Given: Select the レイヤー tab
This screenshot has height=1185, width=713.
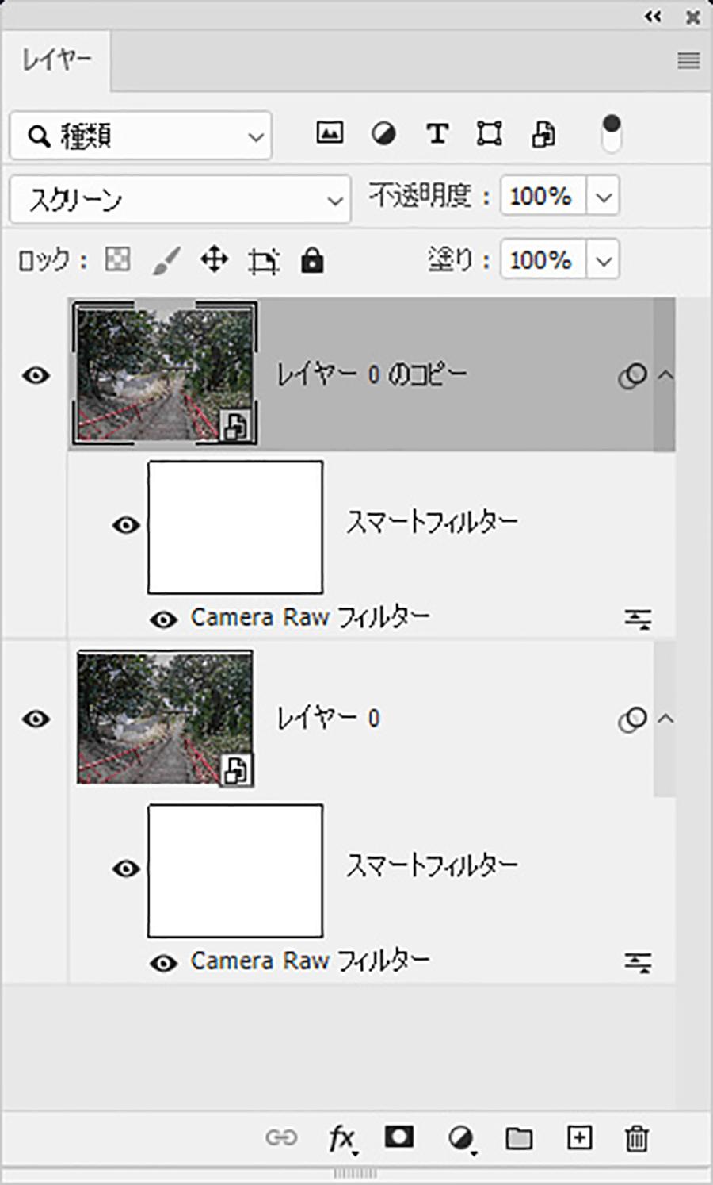Looking at the screenshot, I should tap(56, 60).
